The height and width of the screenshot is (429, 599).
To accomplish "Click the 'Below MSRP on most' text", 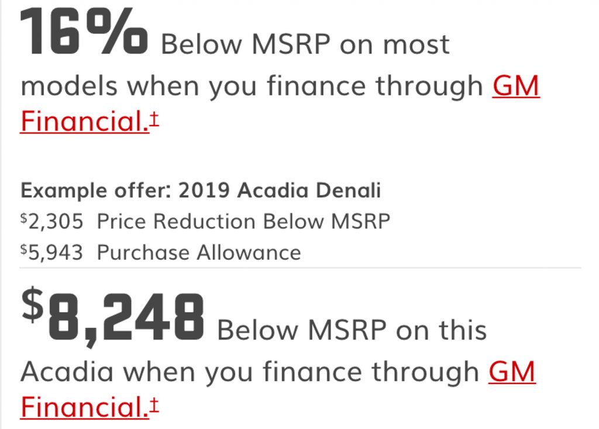I will (305, 44).
